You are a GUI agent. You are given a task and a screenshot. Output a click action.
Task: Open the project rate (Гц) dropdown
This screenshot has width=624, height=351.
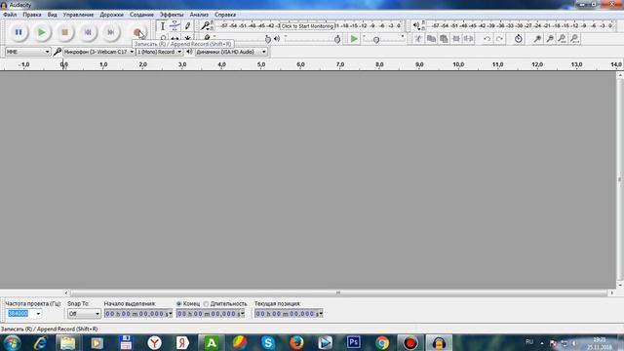[38, 314]
